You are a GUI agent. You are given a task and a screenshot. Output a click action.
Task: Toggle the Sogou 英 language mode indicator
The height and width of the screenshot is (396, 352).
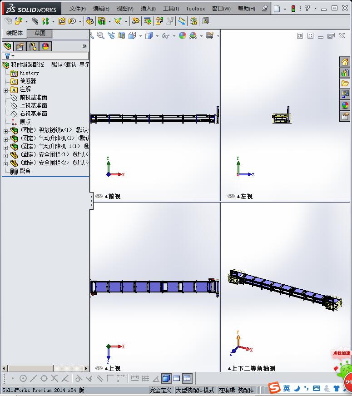coord(287,388)
